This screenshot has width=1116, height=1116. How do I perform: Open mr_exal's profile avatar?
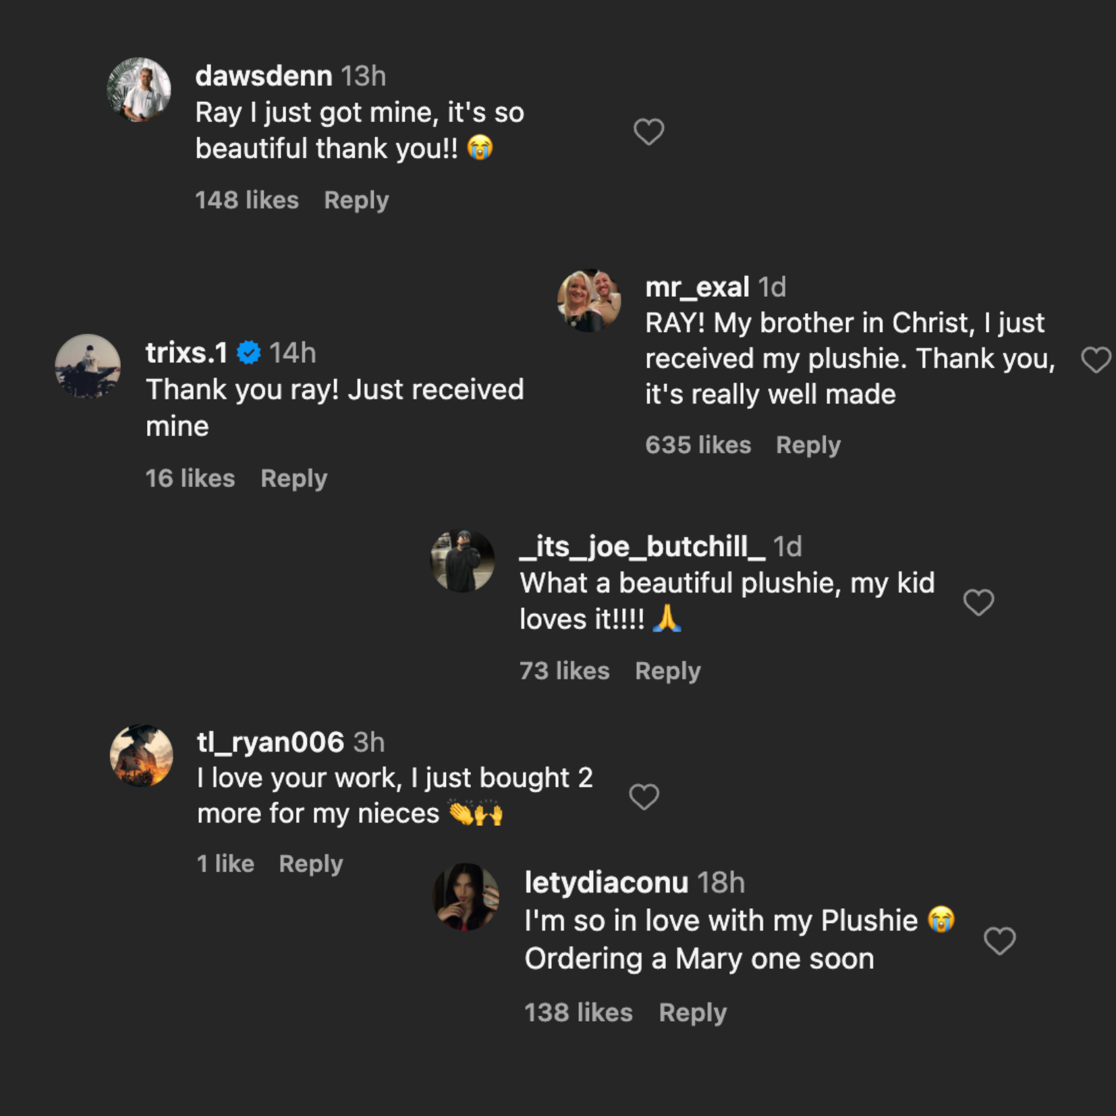pyautogui.click(x=589, y=301)
